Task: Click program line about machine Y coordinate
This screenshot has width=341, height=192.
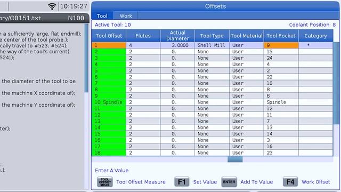Action: (38, 105)
